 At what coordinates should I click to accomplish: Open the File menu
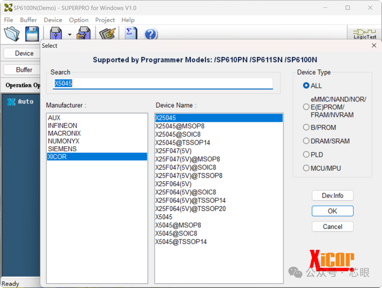8,20
